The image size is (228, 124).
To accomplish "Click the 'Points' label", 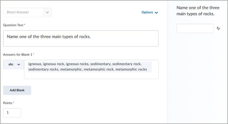I will (9, 103).
